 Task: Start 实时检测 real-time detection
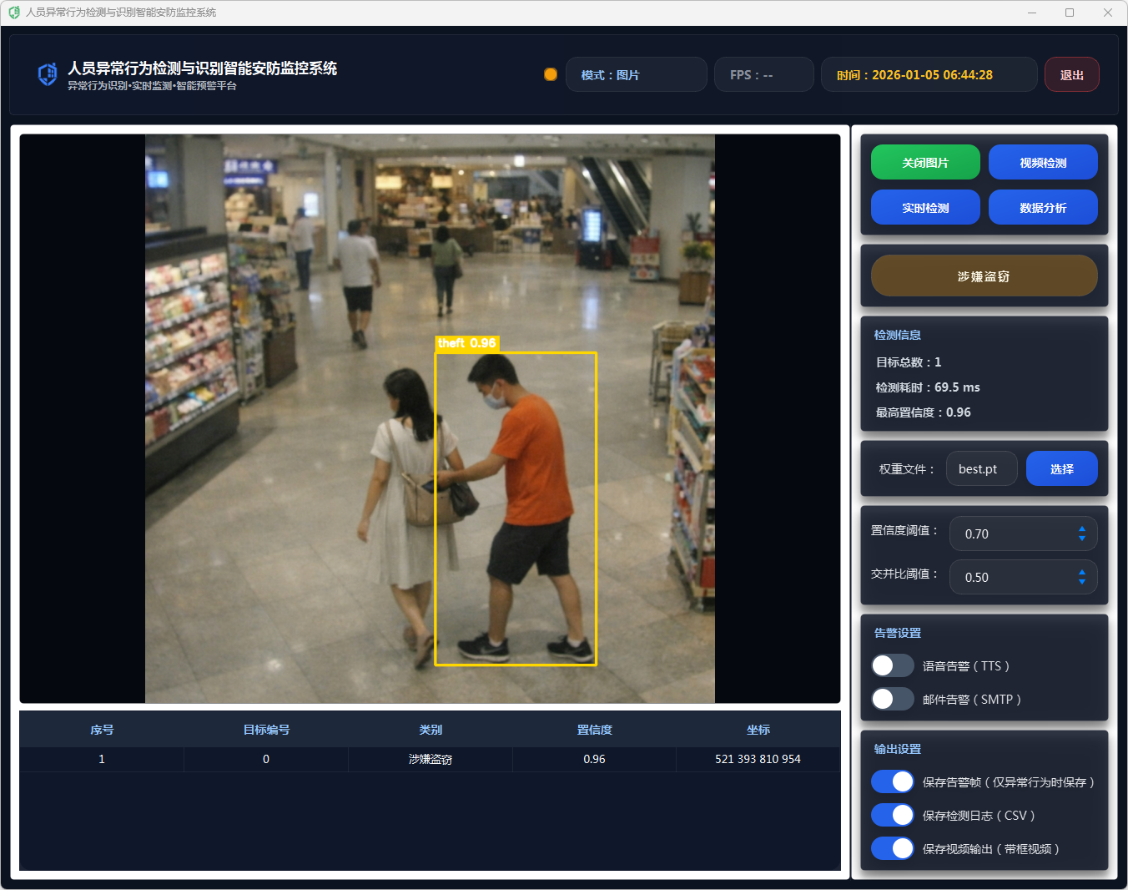(924, 208)
